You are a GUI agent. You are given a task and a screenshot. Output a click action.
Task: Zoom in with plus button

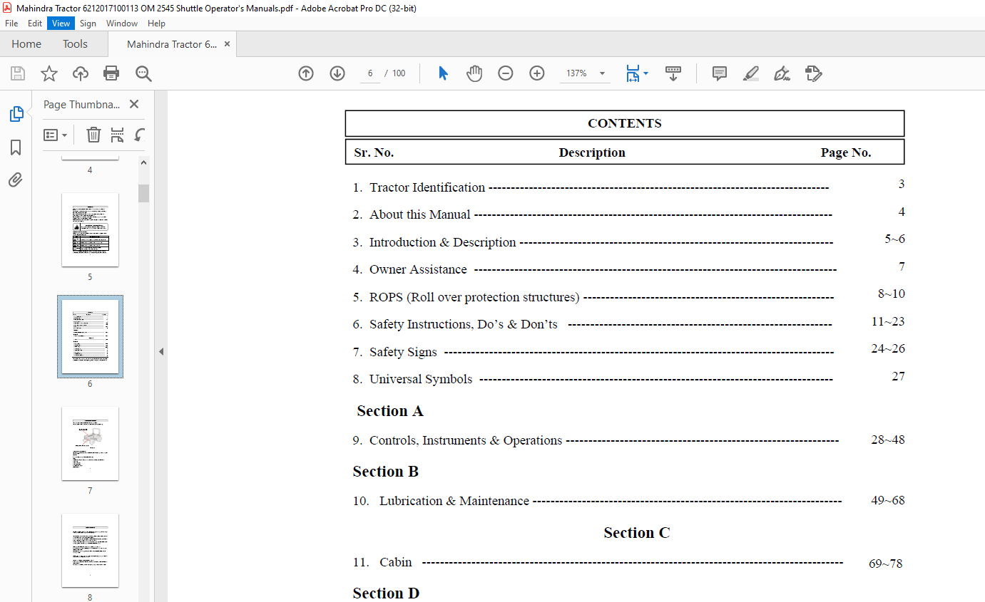tap(537, 73)
